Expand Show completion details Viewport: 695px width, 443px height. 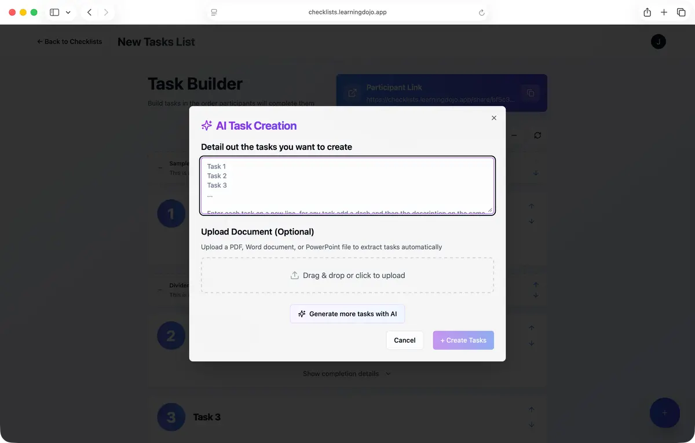pos(347,374)
